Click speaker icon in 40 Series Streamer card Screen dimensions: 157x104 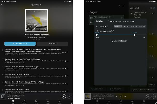[91, 22]
